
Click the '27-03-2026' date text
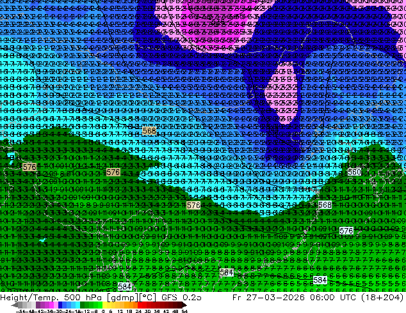275,298
